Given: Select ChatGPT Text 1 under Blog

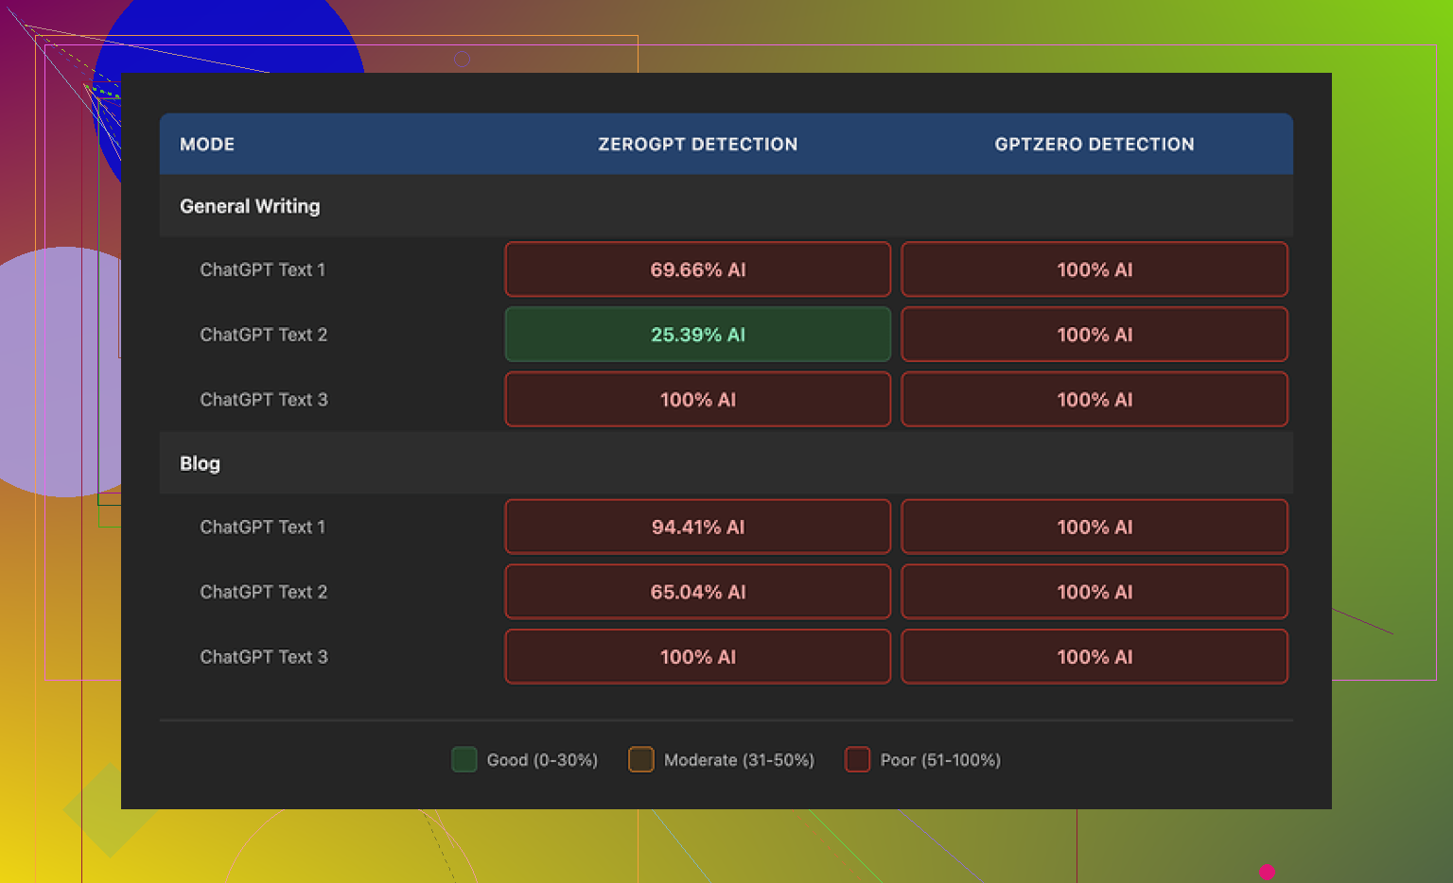Looking at the screenshot, I should pyautogui.click(x=262, y=527).
